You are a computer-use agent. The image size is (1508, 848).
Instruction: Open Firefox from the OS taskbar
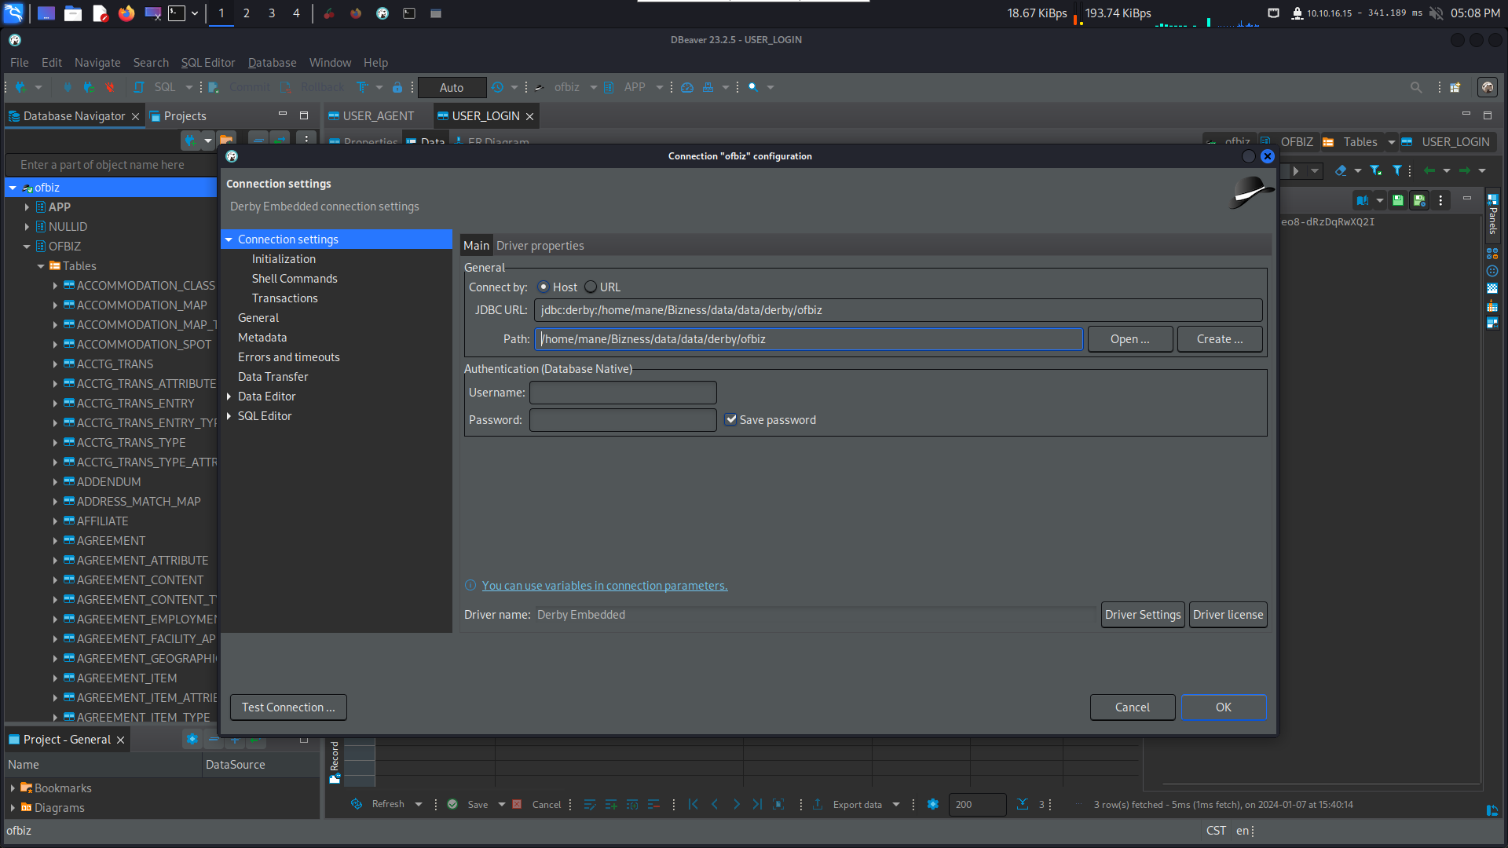(126, 13)
